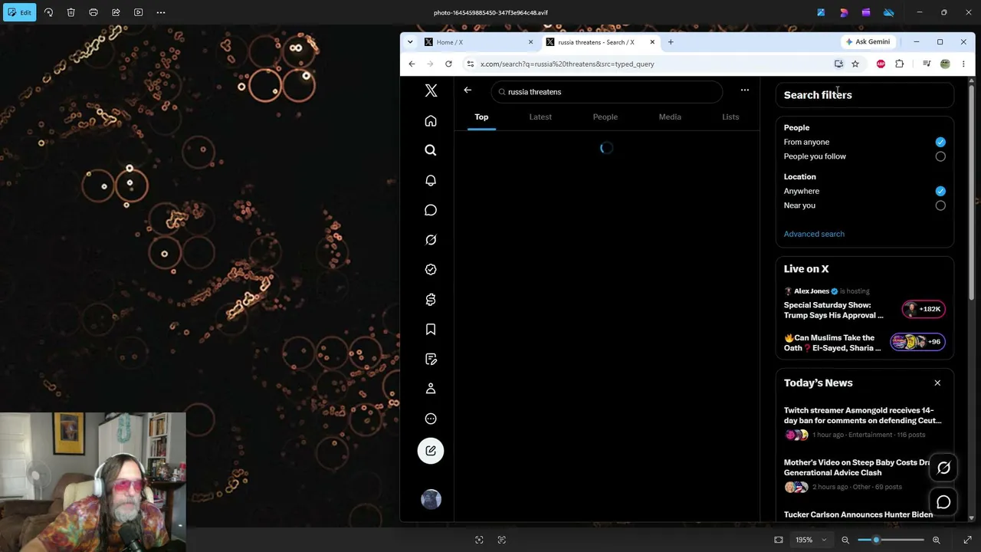Open X More circle menu in sidebar
Viewport: 981px width, 552px height.
(x=431, y=419)
